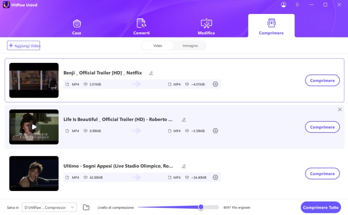Open the Casa home tab
This screenshot has width=348, height=215.
(x=77, y=27)
